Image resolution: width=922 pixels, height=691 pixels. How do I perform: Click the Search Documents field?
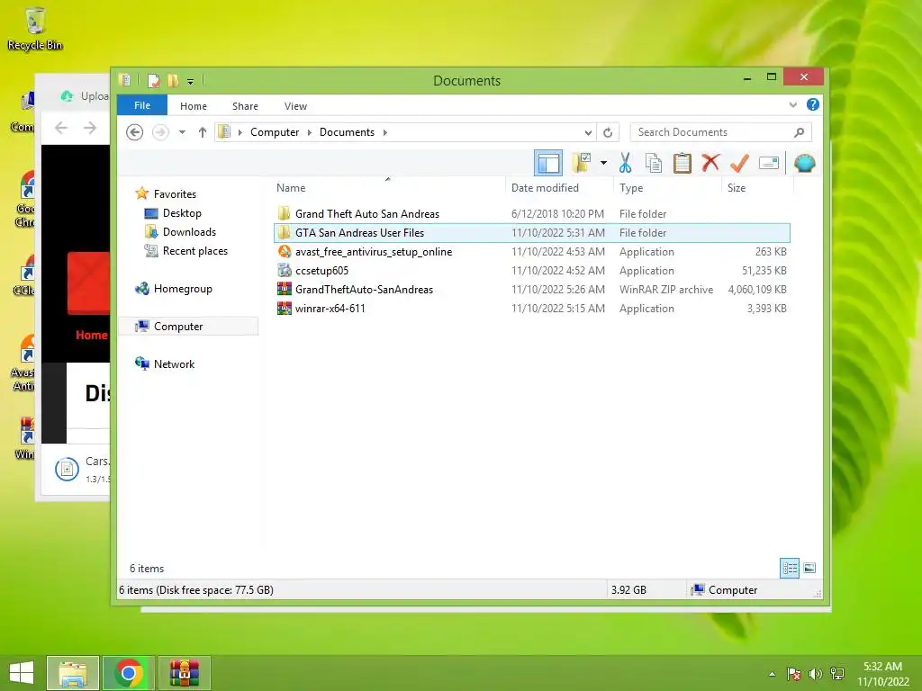coord(720,132)
